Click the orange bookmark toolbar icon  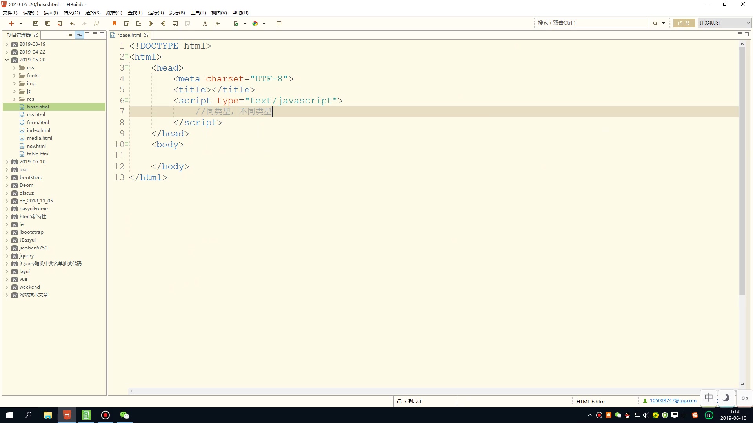(115, 23)
